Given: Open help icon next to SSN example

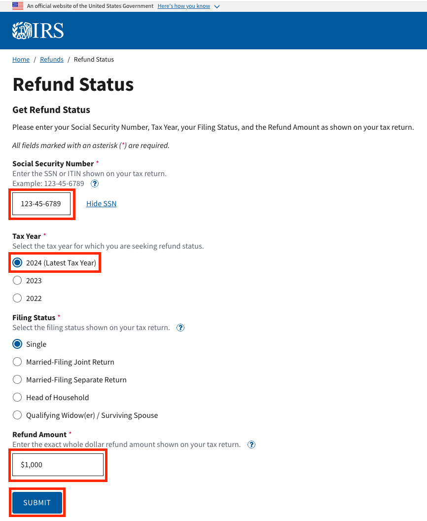Looking at the screenshot, I should point(95,184).
